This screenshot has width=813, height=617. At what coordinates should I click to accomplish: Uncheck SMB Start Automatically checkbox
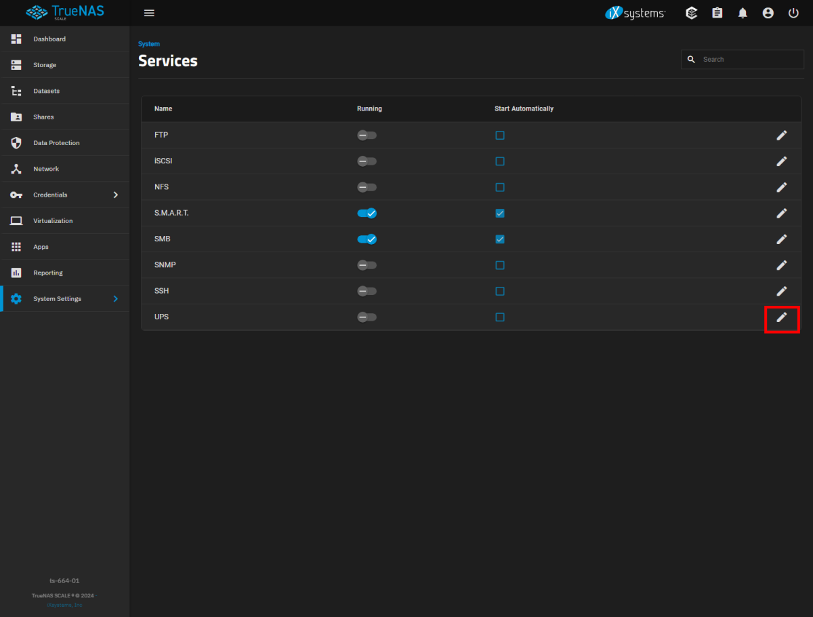coord(500,239)
